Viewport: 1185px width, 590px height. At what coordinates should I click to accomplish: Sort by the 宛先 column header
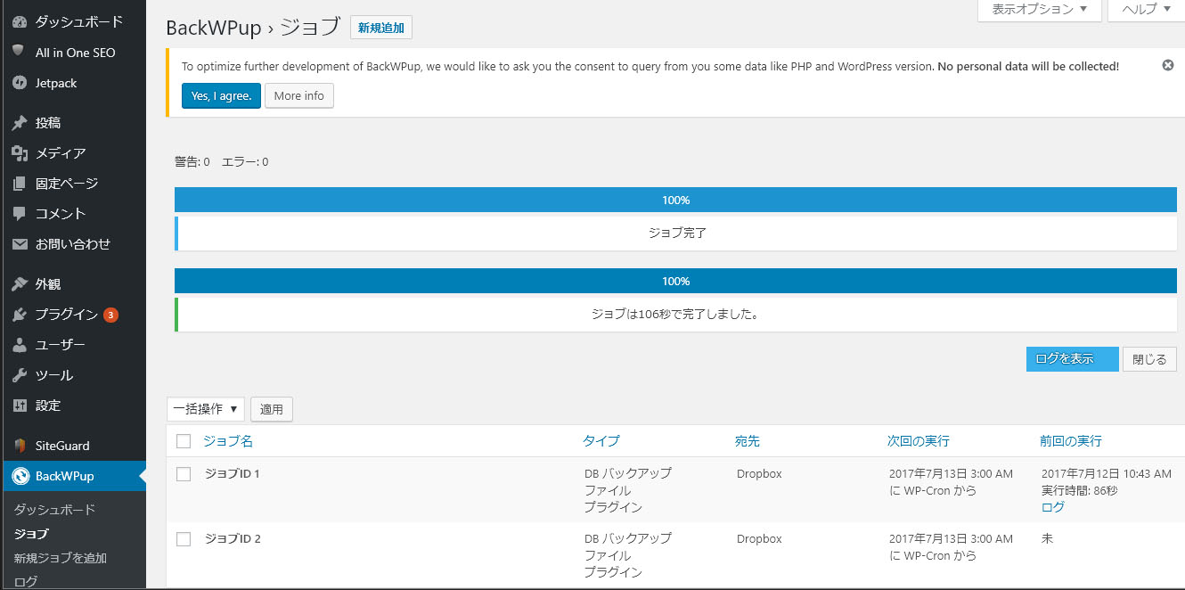pyautogui.click(x=748, y=441)
